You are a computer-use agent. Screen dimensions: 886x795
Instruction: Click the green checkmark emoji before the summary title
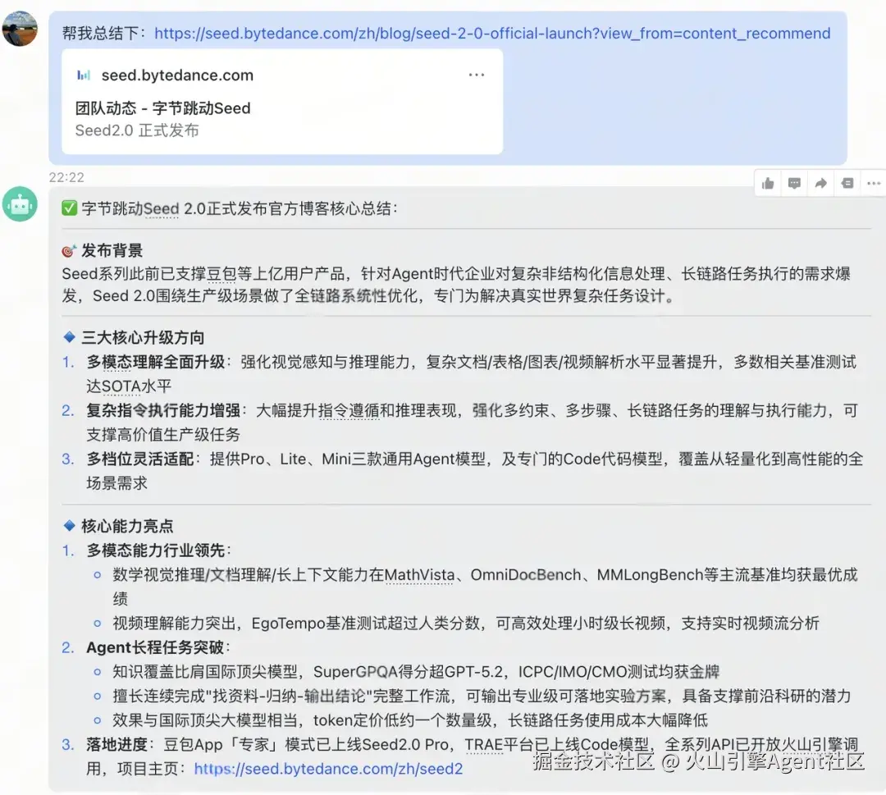70,208
